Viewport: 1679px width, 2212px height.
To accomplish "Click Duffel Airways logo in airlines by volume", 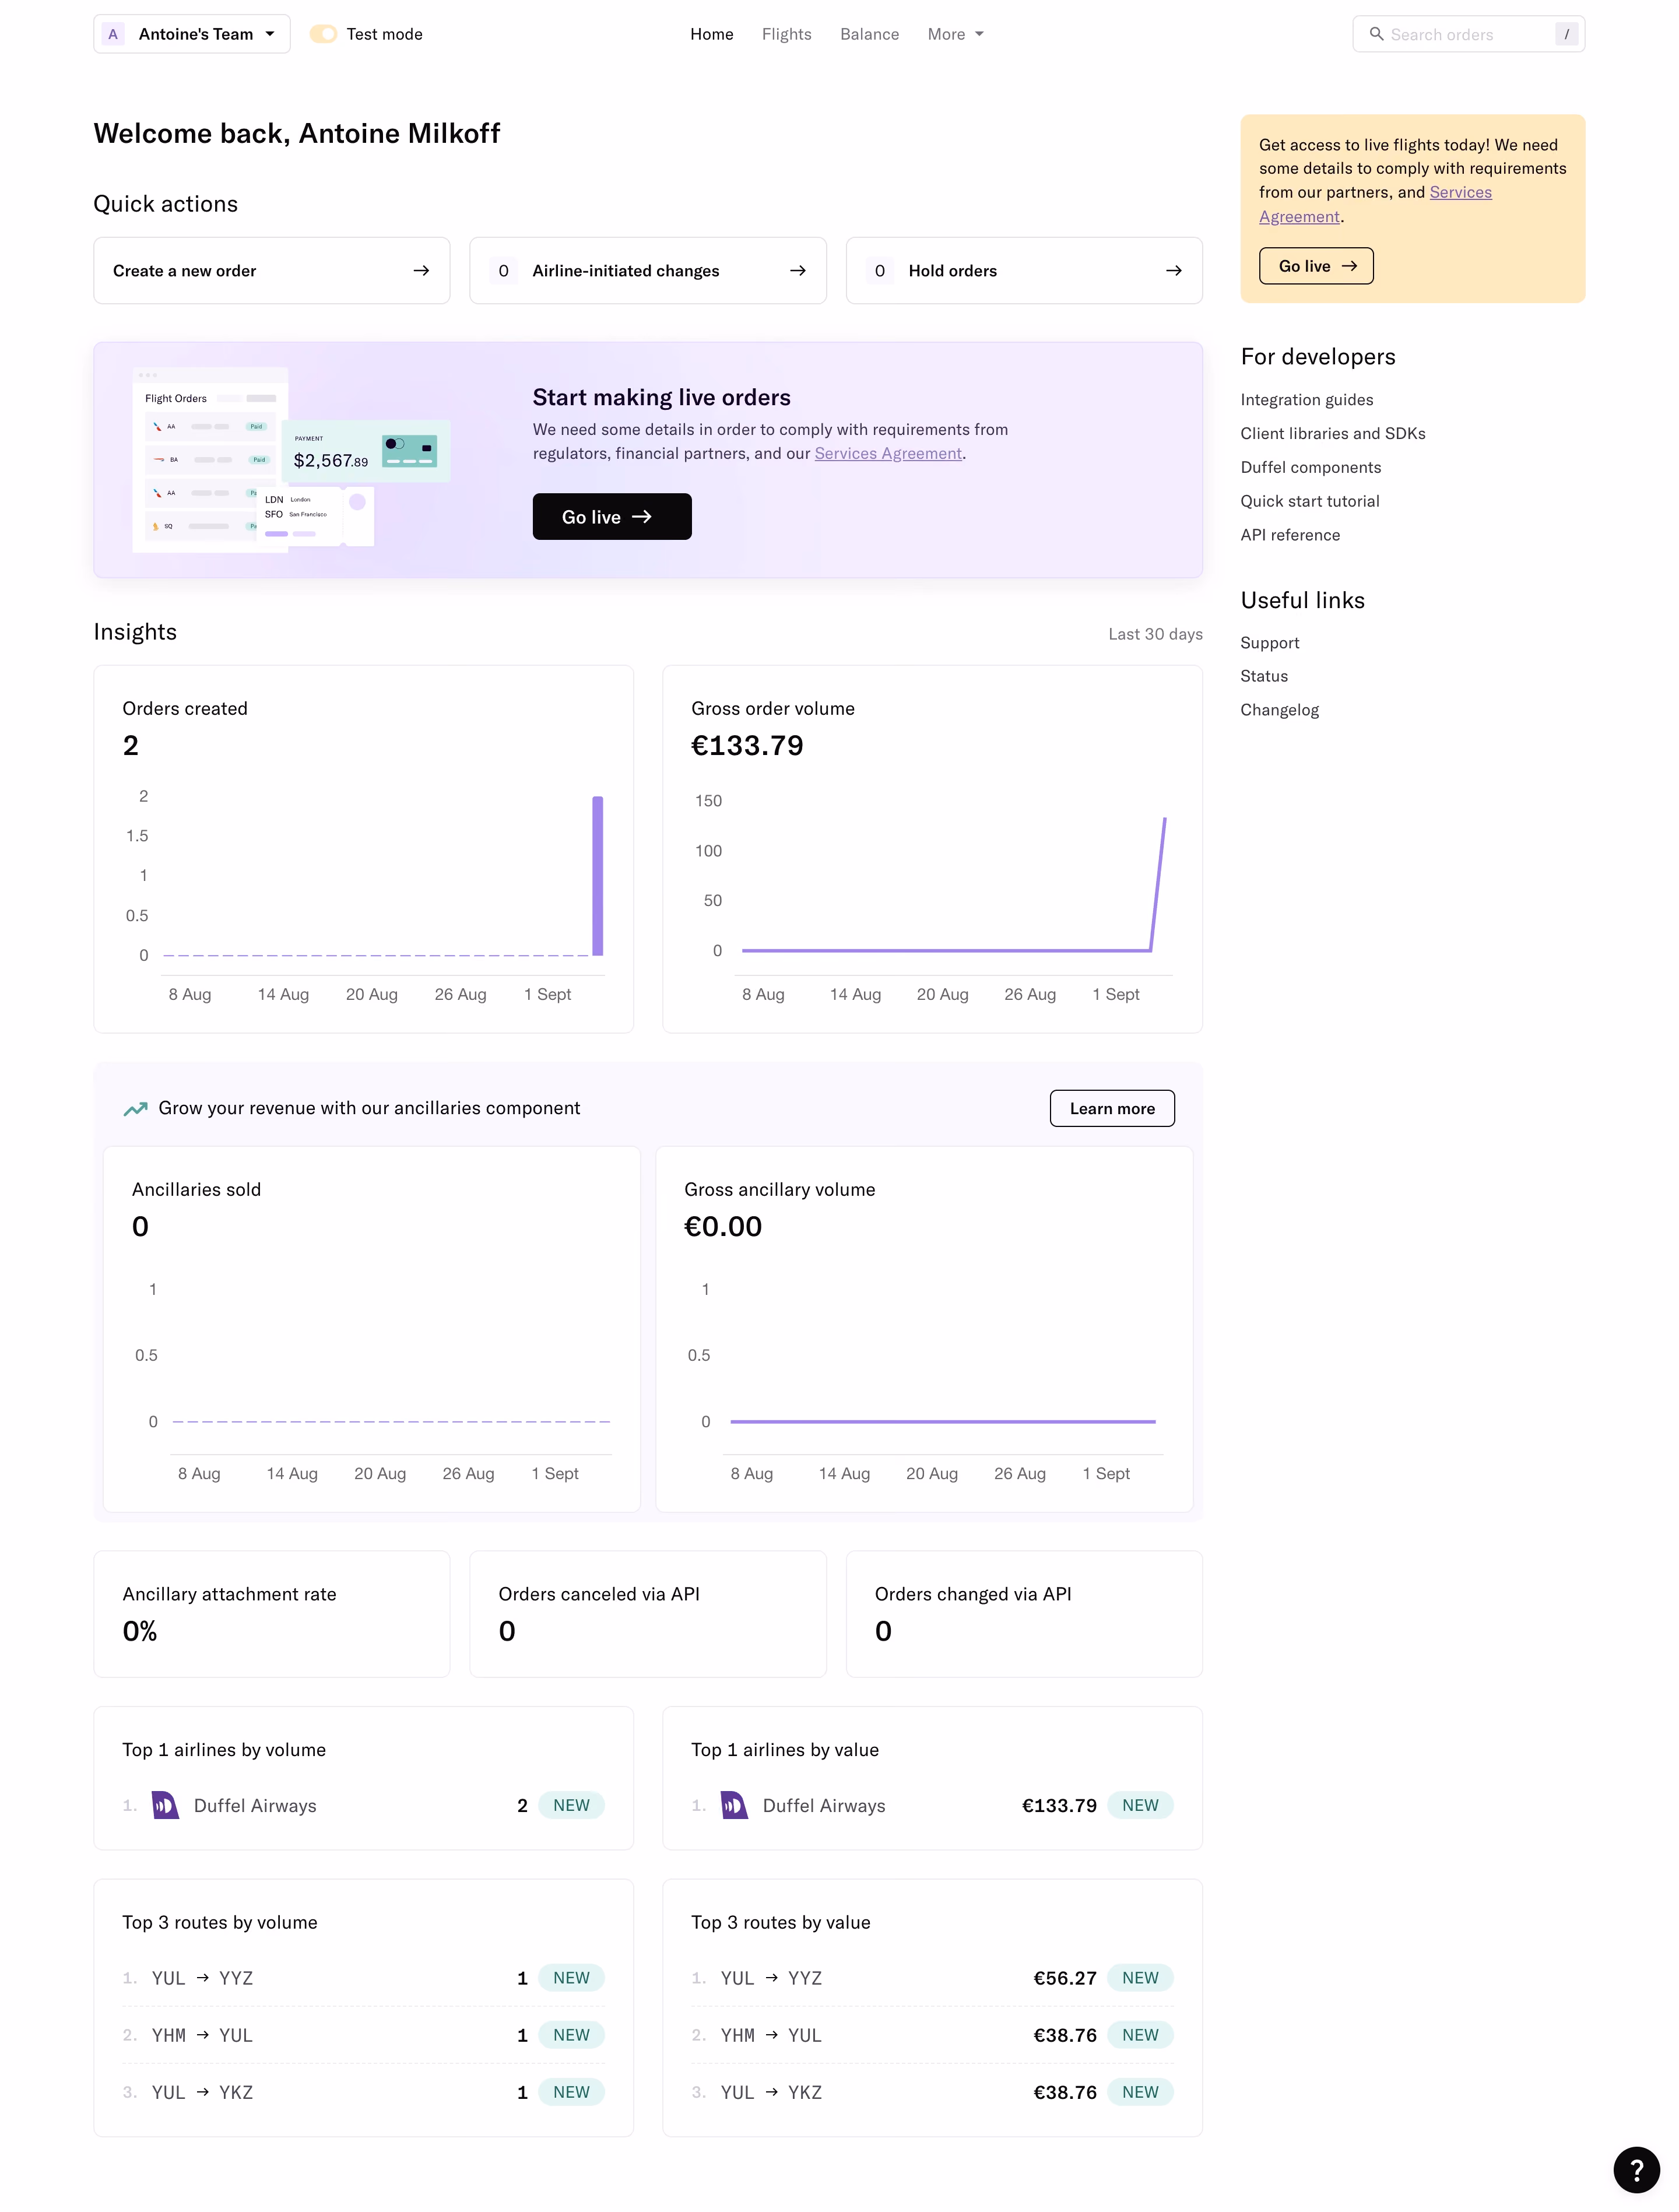I will tap(165, 1806).
